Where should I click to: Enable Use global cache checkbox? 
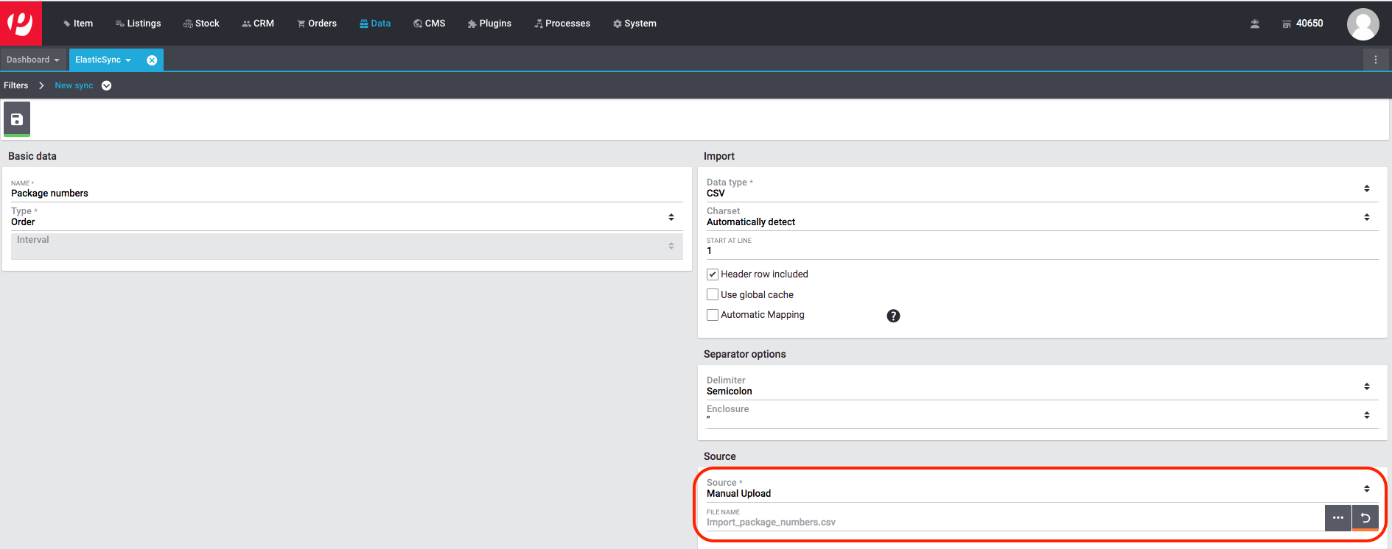pos(713,294)
